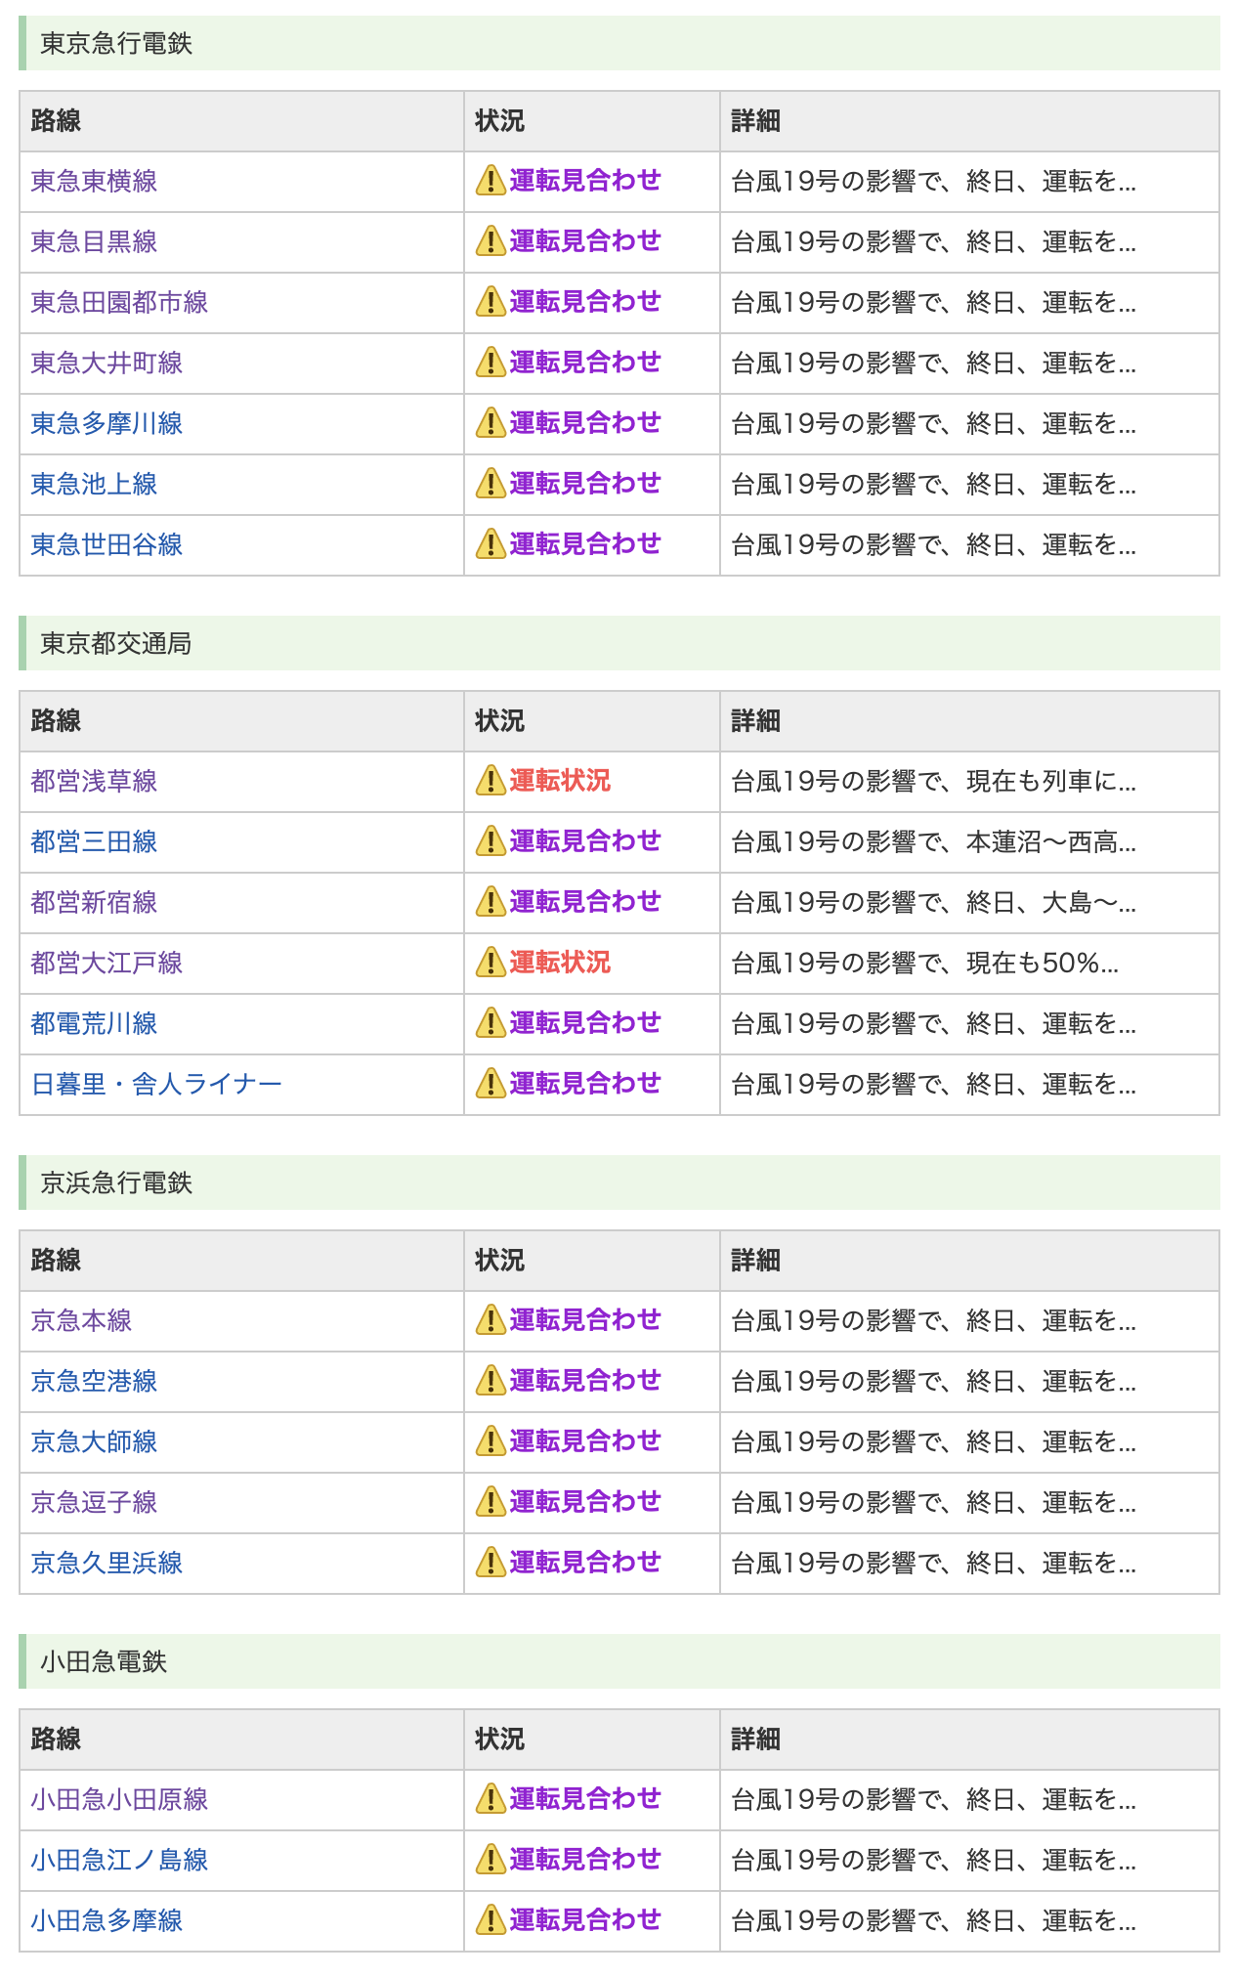The height and width of the screenshot is (1976, 1237).
Task: Click warning icon in 小田急江ノ島線 row
Action: click(491, 1860)
